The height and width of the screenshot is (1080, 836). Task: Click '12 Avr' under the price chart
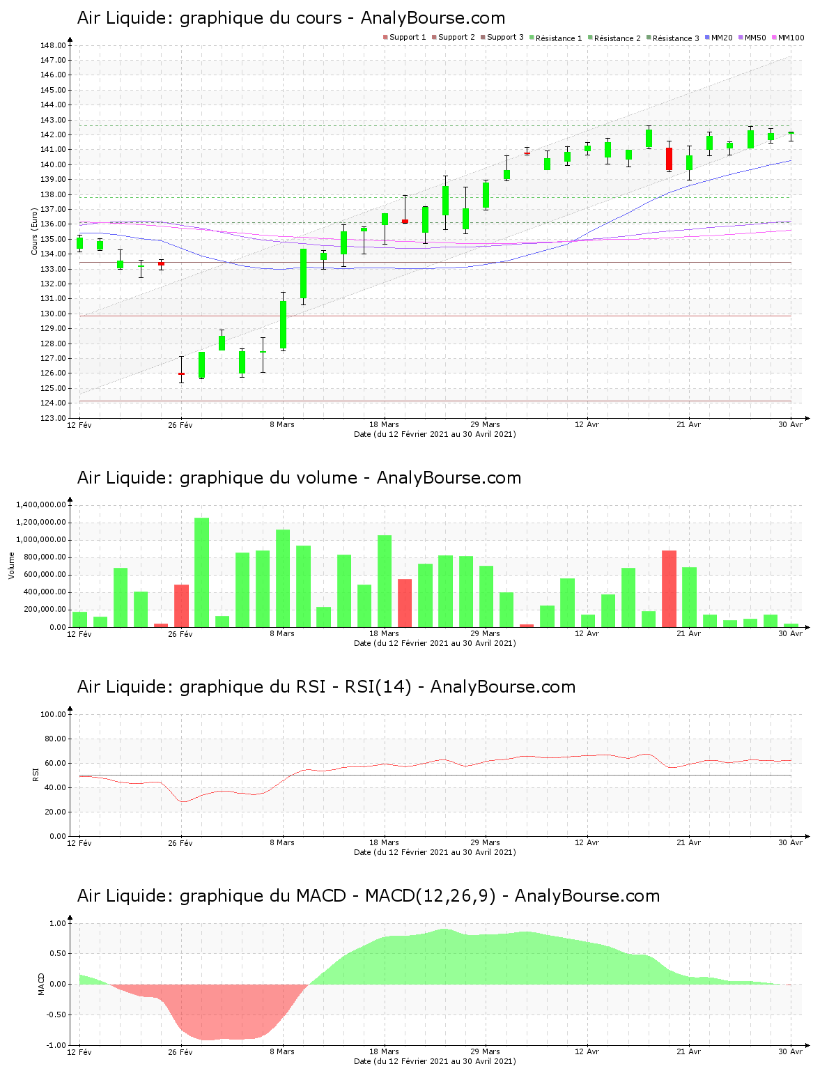(x=587, y=424)
